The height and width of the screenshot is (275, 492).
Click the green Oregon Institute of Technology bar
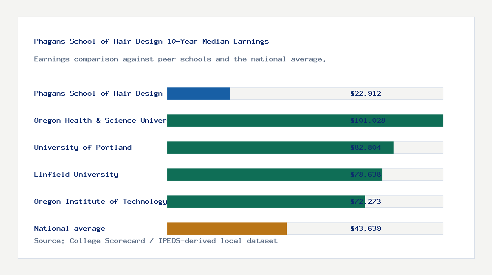tap(266, 201)
